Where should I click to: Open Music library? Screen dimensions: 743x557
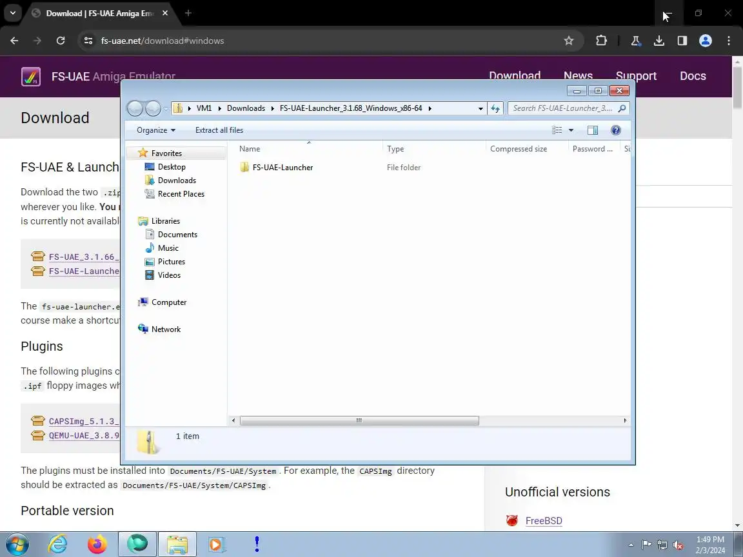click(168, 248)
